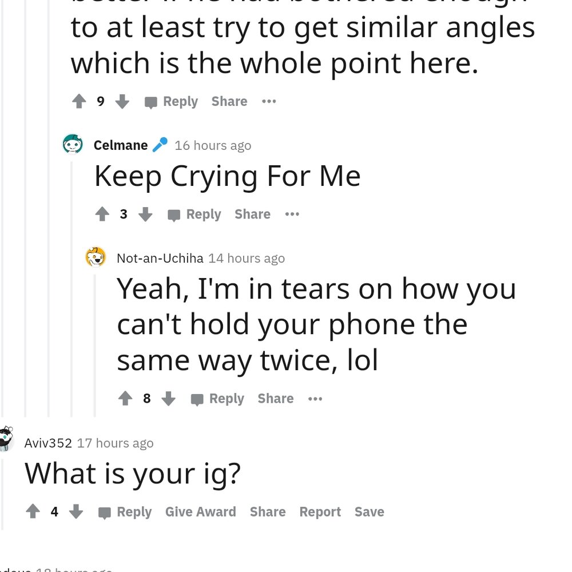Screen dimensions: 572x572
Task: Upvote Not-an-Uchiha's comment
Action: [x=125, y=399]
